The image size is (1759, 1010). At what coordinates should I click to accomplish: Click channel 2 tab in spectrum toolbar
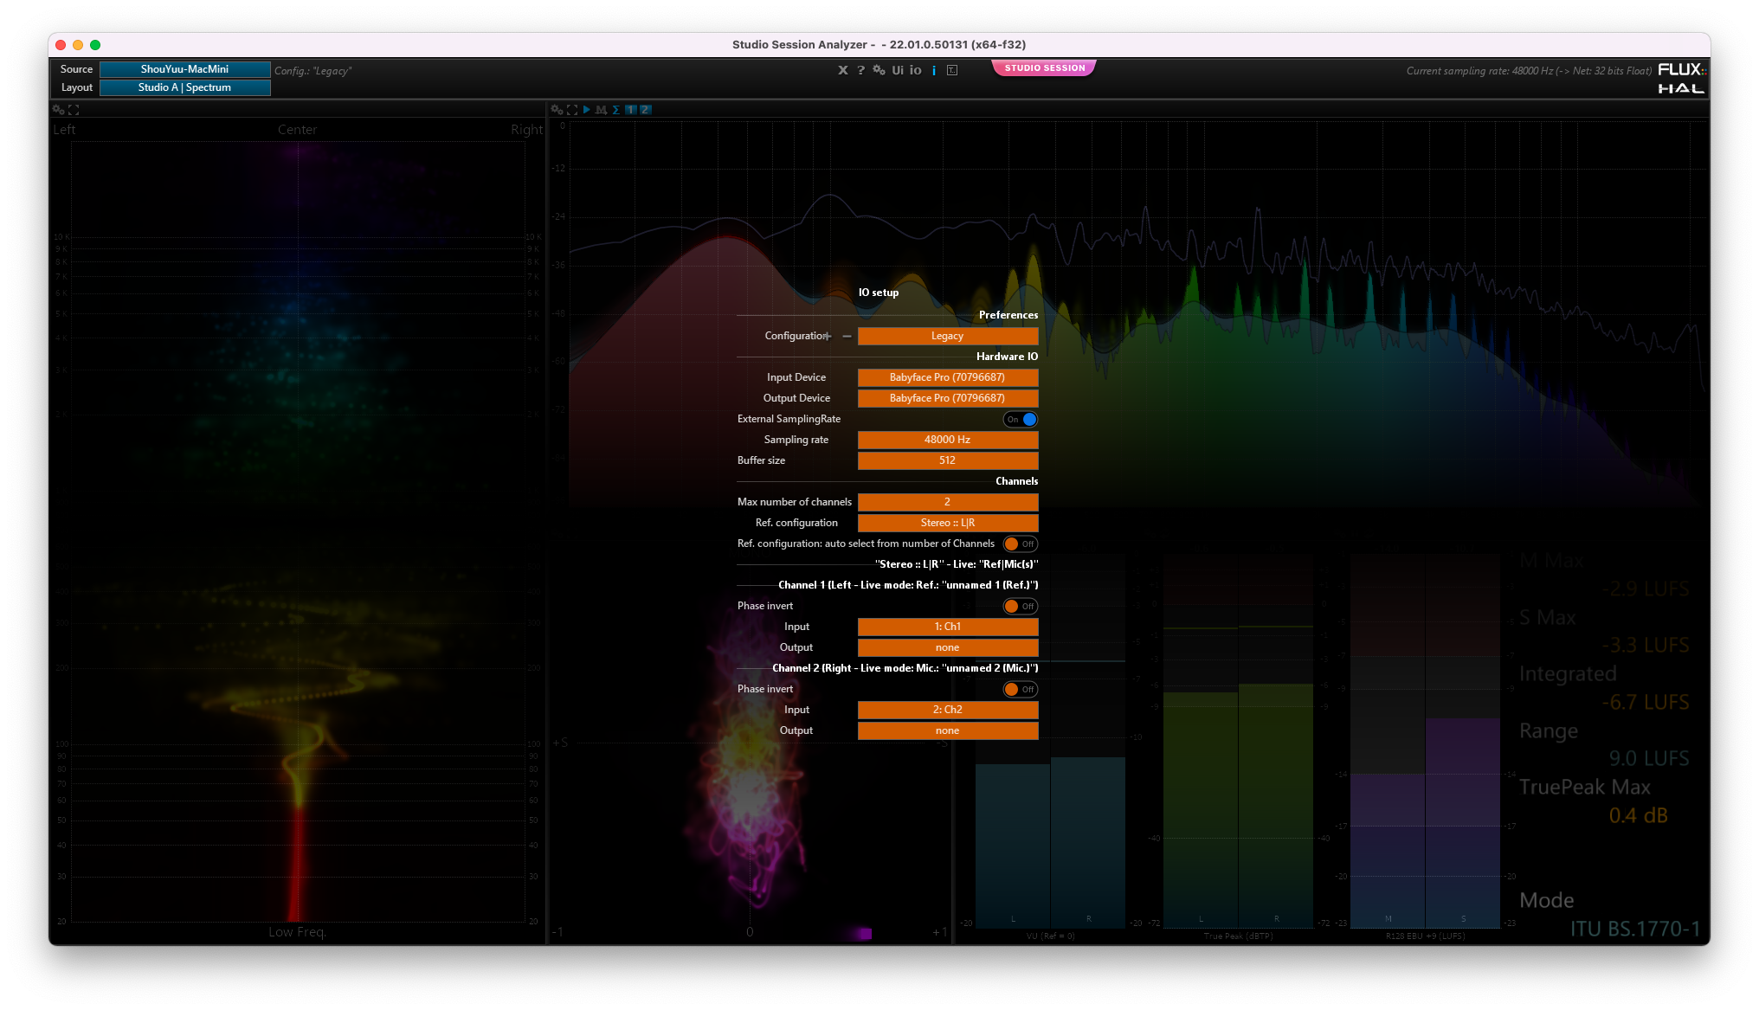(x=645, y=110)
